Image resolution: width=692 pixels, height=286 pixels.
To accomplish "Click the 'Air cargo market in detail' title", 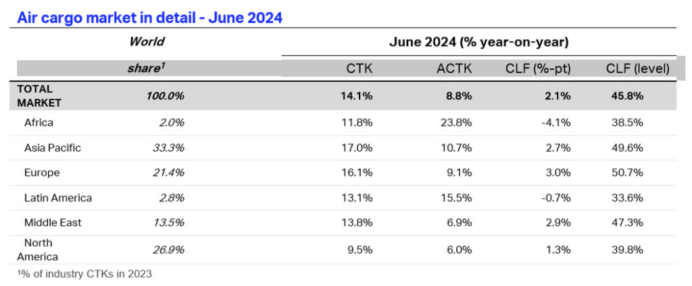I will (149, 18).
